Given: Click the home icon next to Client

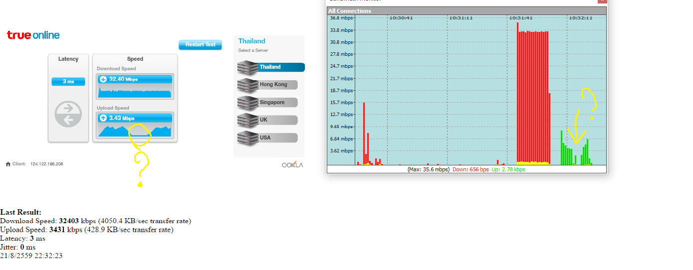Looking at the screenshot, I should [8, 164].
